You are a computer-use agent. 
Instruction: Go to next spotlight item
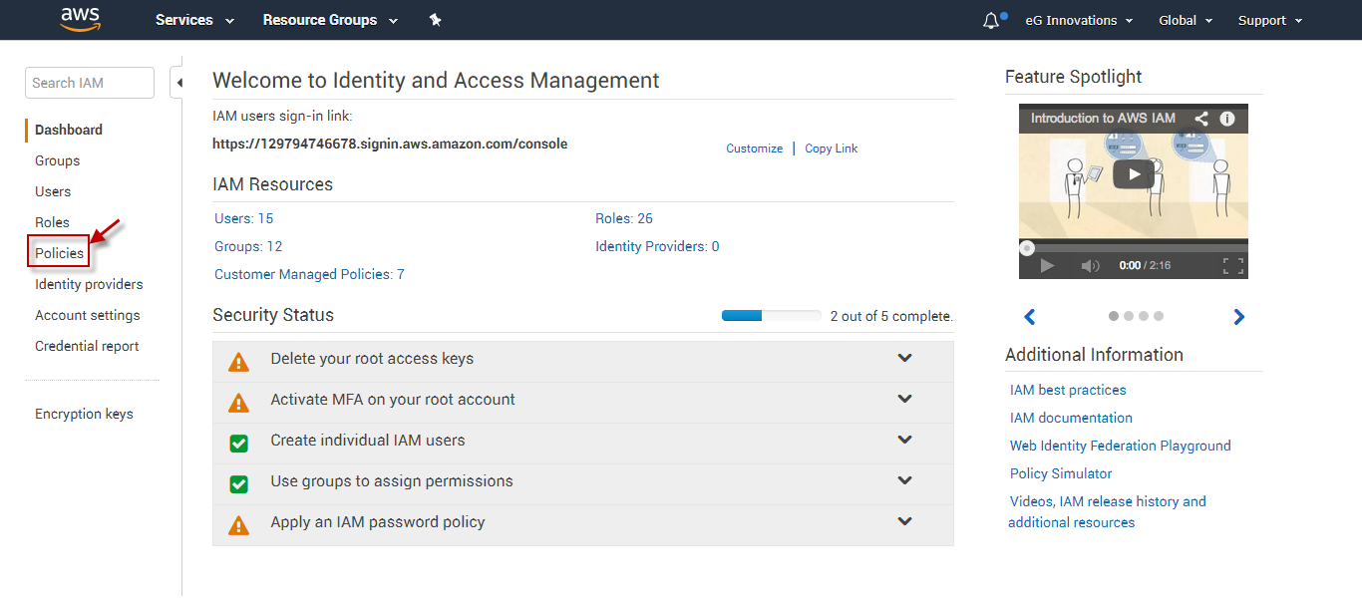coord(1239,317)
